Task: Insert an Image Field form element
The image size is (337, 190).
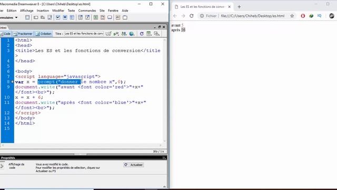Action: pyautogui.click(x=96, y=17)
